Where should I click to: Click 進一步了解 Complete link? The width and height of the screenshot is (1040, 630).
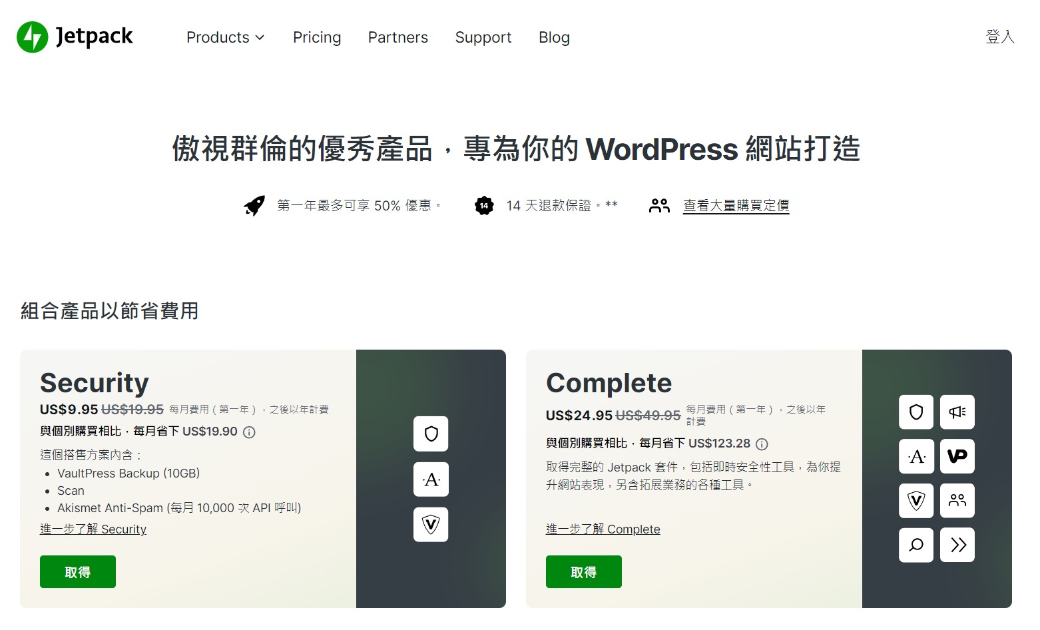(603, 529)
